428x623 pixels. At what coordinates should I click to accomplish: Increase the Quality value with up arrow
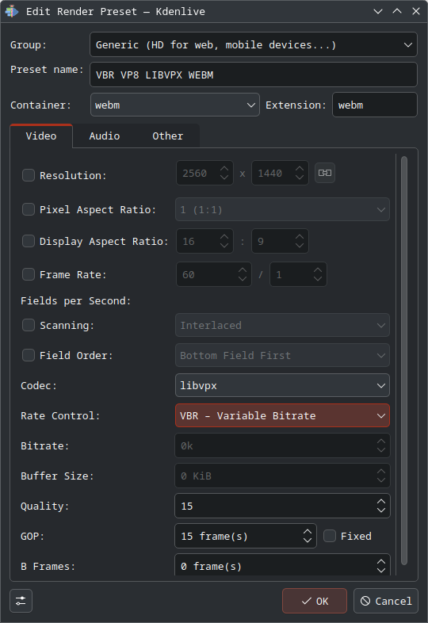[381, 502]
